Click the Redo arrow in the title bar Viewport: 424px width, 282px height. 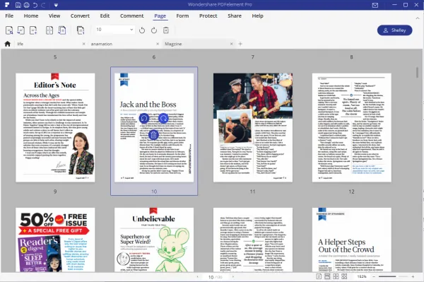[x=43, y=5]
